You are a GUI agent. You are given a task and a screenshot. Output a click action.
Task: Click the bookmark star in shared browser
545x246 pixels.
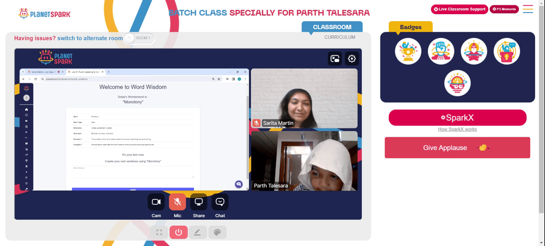219,79
